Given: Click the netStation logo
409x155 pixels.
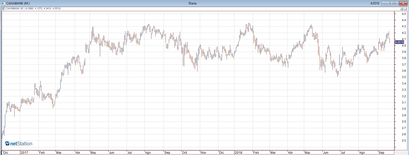Looking at the screenshot, I should (x=19, y=144).
